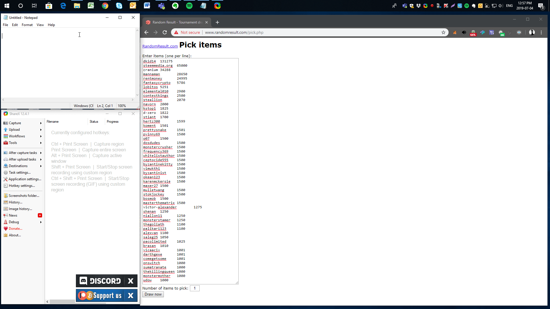550x309 pixels.
Task: Open the Screenshots folder entry
Action: tap(24, 196)
